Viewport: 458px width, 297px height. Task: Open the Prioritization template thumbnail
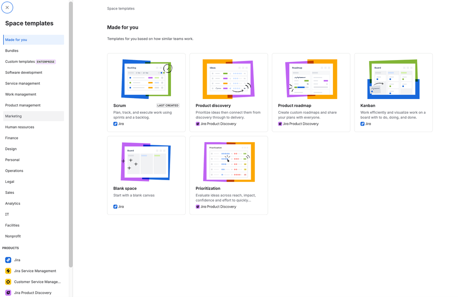229,162
